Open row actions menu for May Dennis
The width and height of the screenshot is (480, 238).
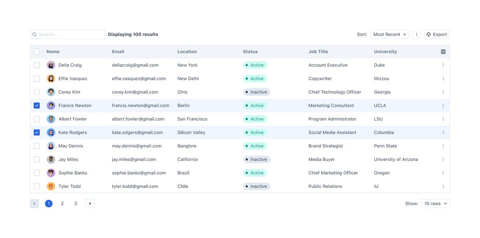tap(443, 146)
